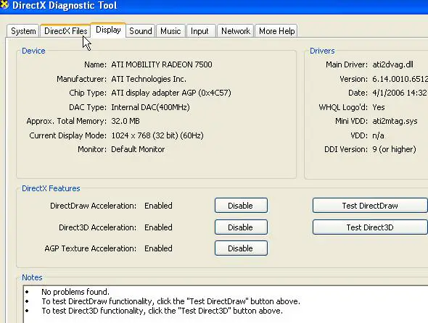Click the DirectX Features group label

tap(51, 188)
